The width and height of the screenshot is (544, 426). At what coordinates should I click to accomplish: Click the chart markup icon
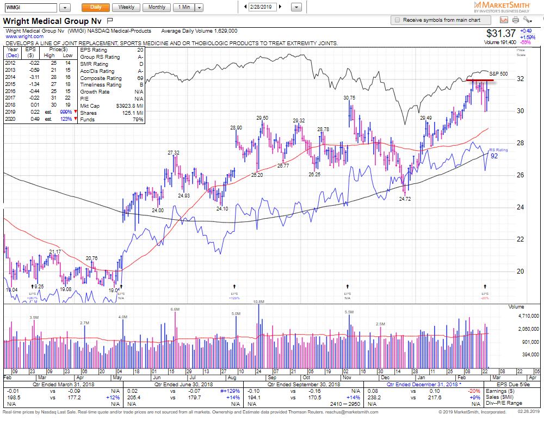tap(504, 20)
